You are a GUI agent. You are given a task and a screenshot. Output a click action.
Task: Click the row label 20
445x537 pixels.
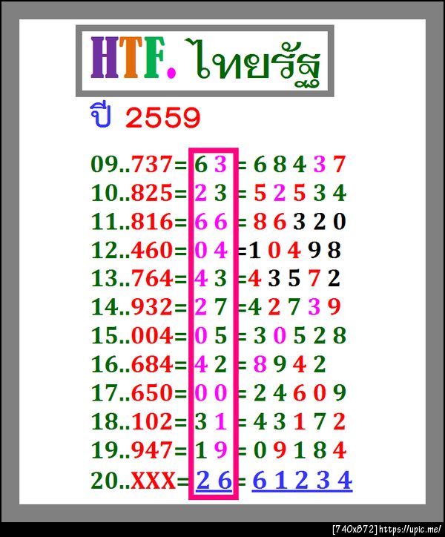(x=105, y=480)
